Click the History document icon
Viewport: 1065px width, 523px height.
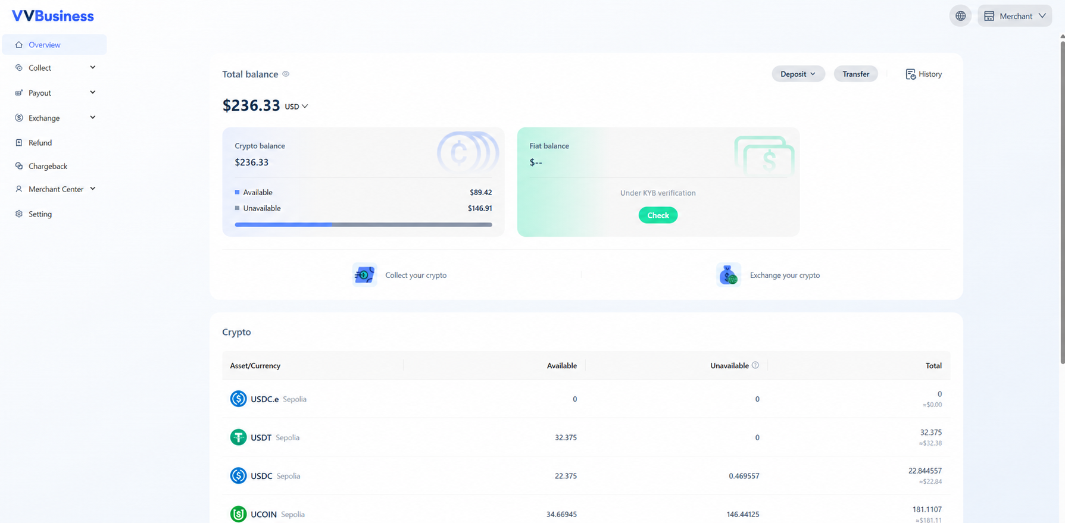click(x=910, y=74)
